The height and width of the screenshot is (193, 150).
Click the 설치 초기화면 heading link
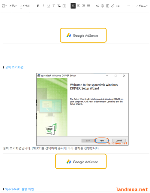pos(14,67)
